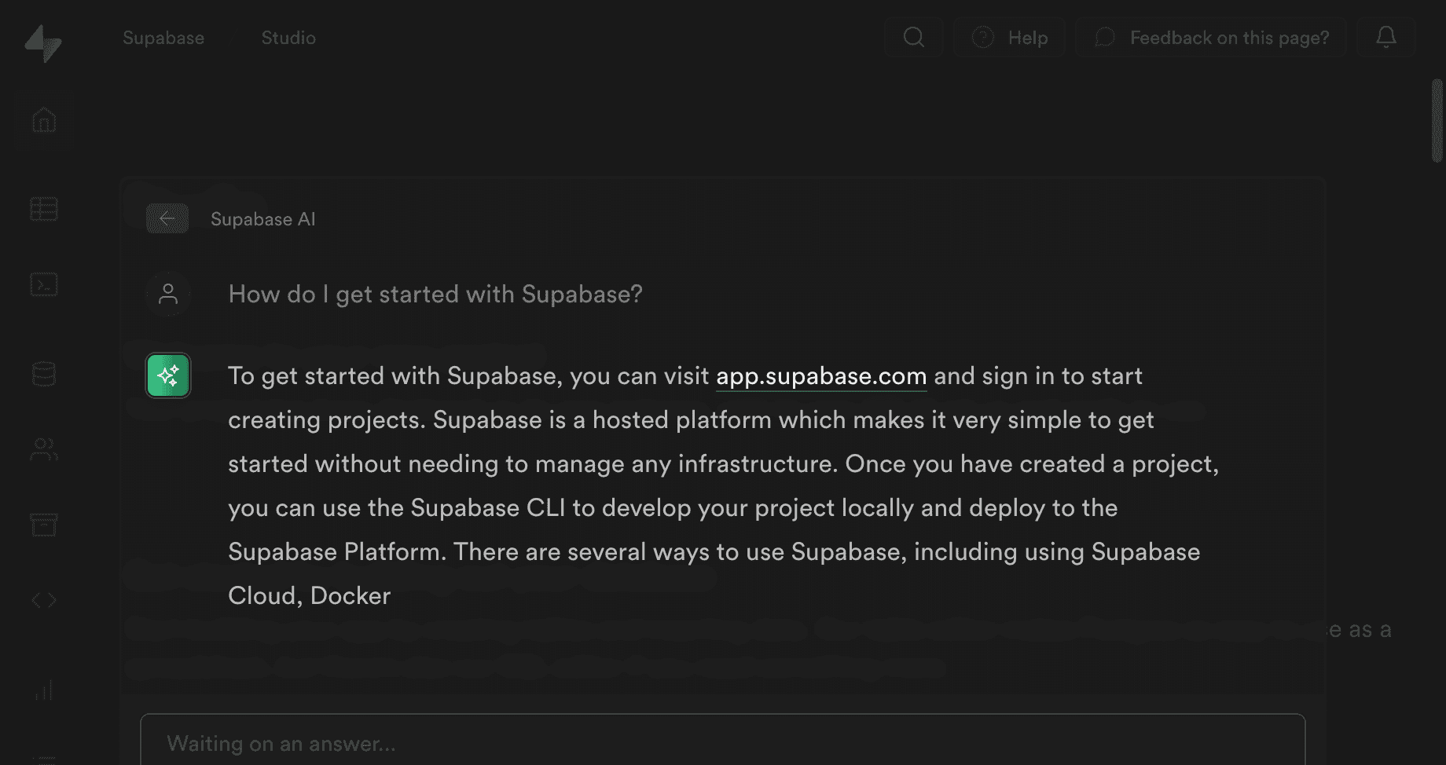
Task: Click the user avatar icon beside question
Action: 168,294
